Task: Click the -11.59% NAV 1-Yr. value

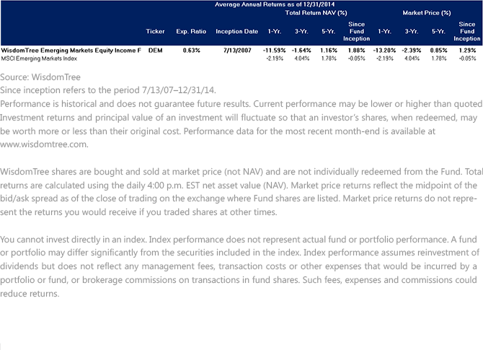Action: (x=274, y=51)
